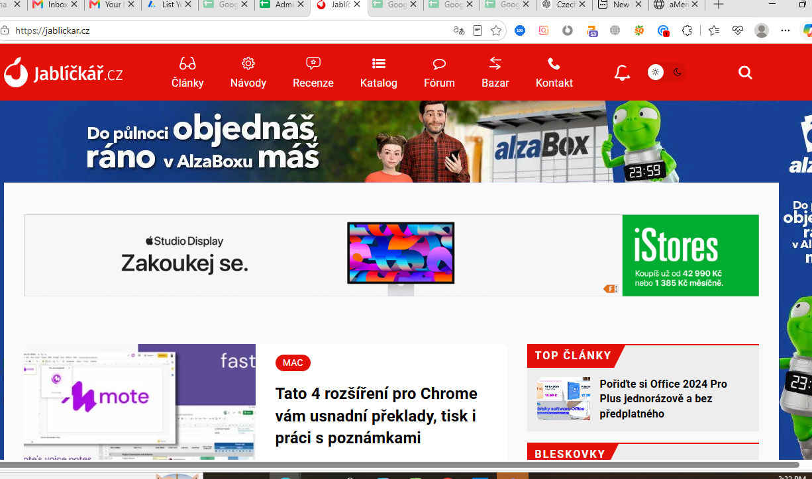Click the mote article thumbnail
The width and height of the screenshot is (812, 479).
point(140,402)
